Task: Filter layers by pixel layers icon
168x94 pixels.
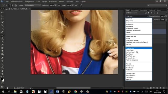Action: 145,13
